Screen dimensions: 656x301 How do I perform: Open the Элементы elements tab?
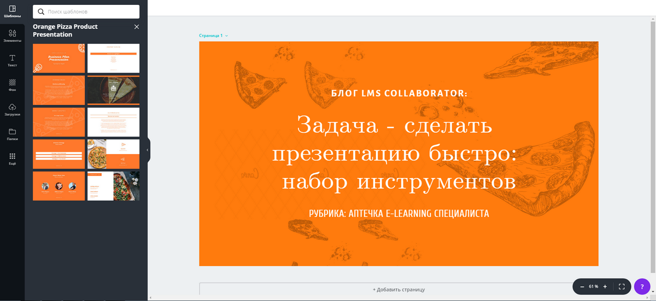12,36
